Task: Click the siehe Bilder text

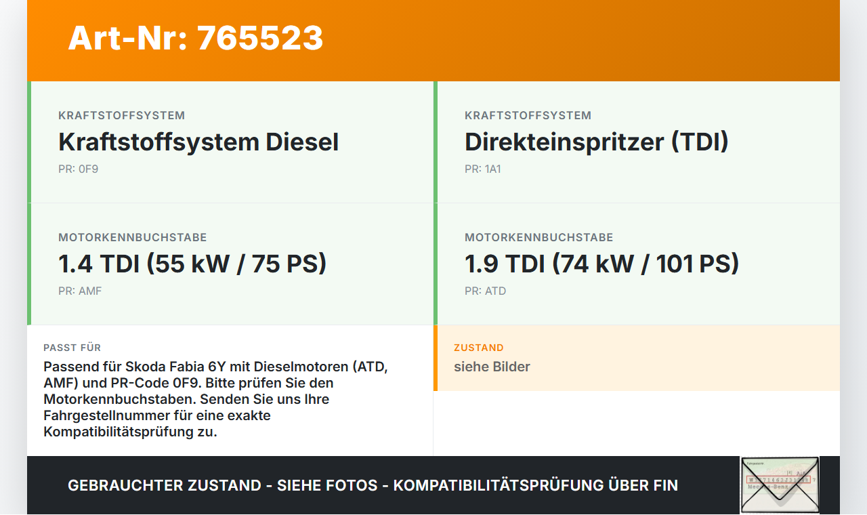Action: coord(492,367)
